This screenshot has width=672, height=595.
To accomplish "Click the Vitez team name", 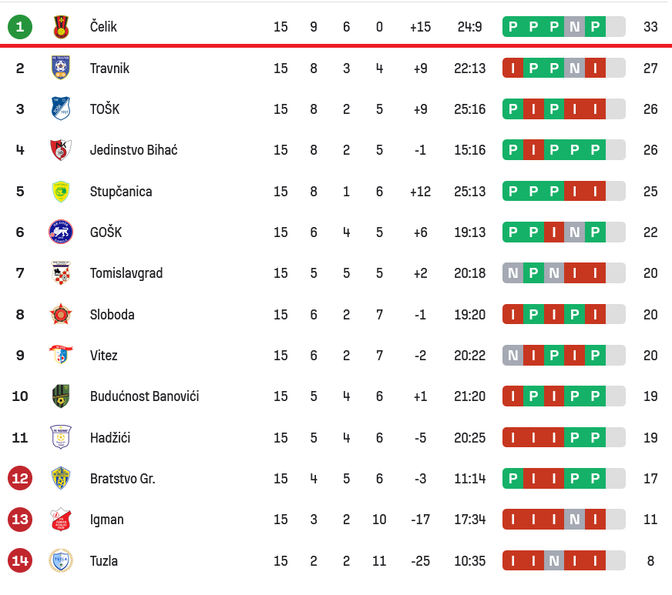I will click(103, 355).
